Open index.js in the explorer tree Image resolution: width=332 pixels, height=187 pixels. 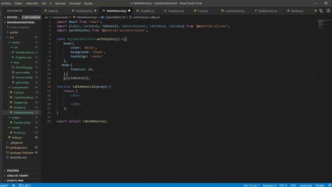17,138
